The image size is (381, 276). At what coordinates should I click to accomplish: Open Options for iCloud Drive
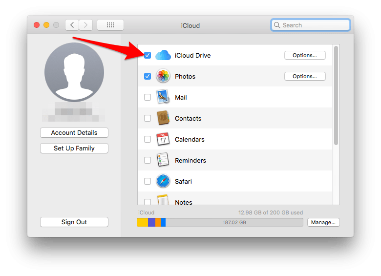[305, 55]
